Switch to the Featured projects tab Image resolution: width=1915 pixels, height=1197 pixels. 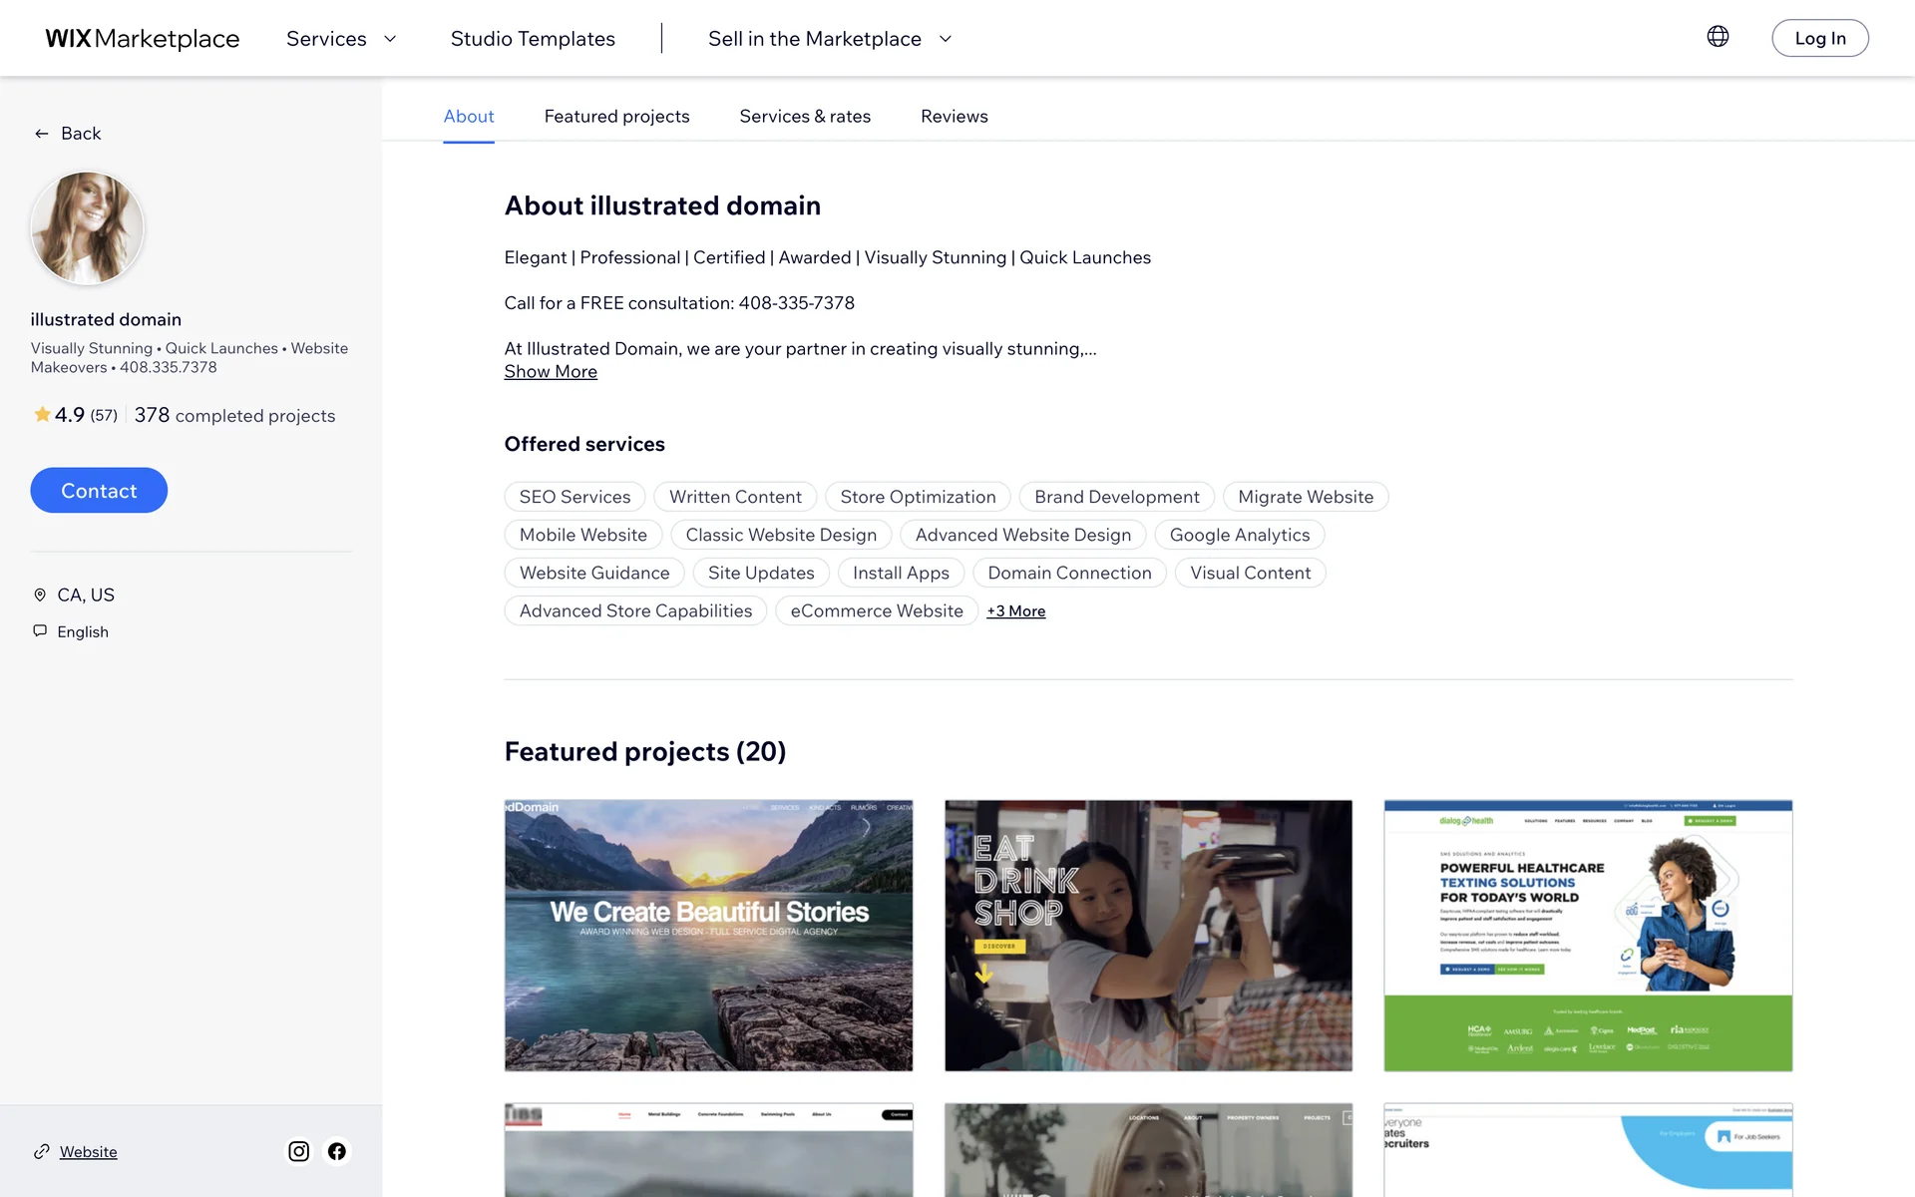coord(616,117)
